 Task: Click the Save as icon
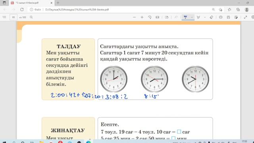point(236,17)
